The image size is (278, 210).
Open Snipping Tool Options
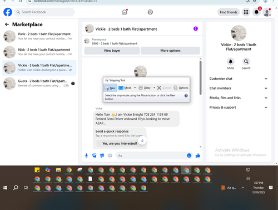click(x=181, y=88)
